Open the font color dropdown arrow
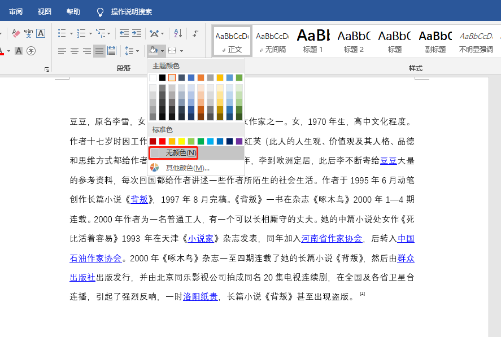 click(x=8, y=51)
